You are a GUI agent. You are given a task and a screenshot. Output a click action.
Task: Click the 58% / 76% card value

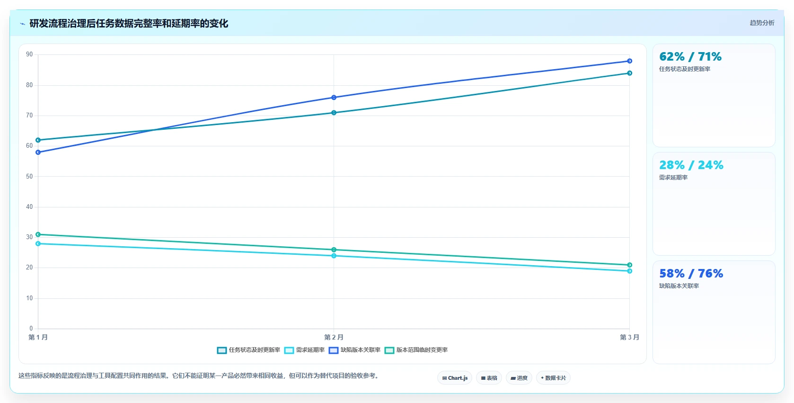(691, 274)
